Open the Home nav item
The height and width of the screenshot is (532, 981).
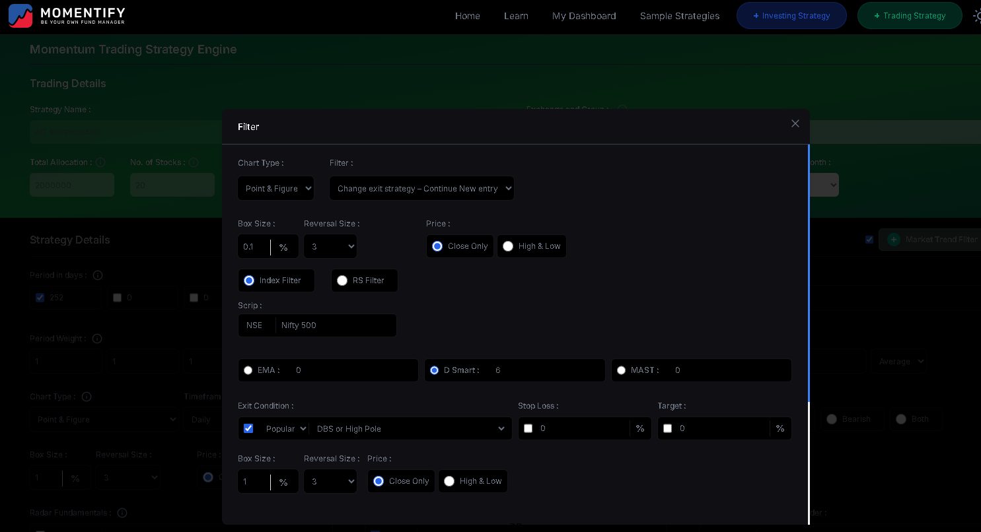(x=468, y=16)
